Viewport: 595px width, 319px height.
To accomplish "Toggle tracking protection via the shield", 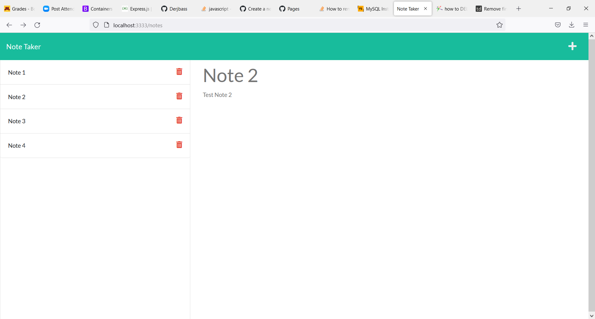I will point(95,25).
